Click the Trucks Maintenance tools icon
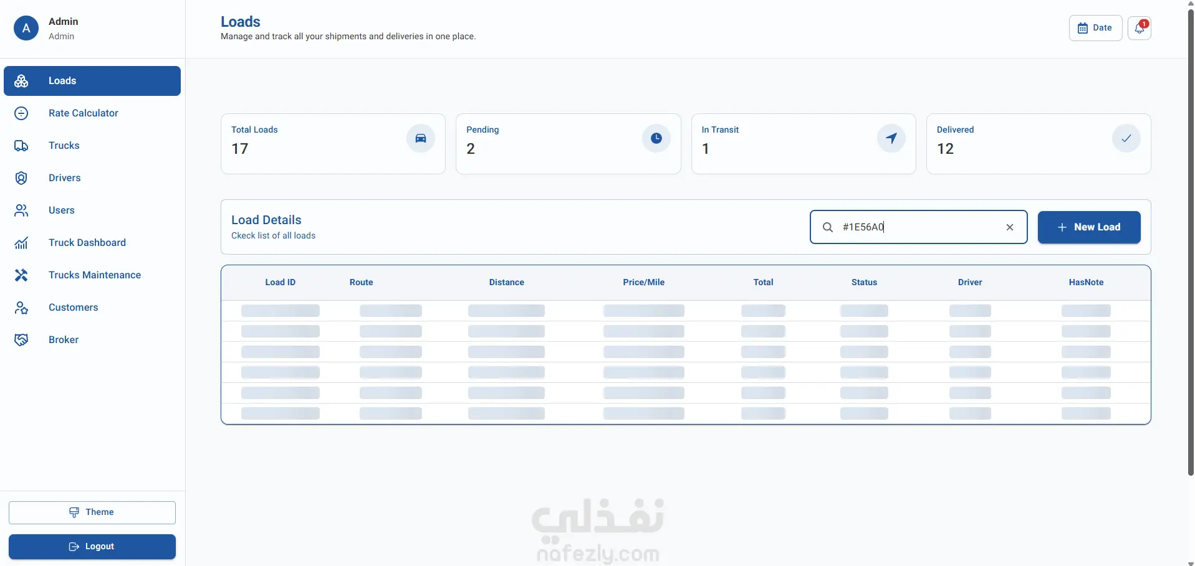The image size is (1195, 566). 21,275
